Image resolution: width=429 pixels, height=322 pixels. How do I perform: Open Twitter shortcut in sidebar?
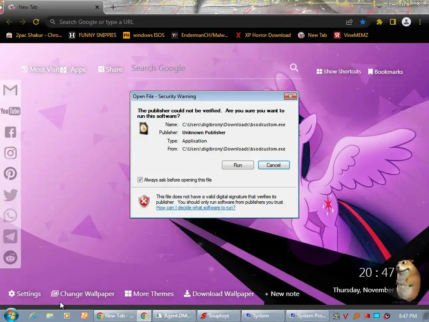[10, 195]
